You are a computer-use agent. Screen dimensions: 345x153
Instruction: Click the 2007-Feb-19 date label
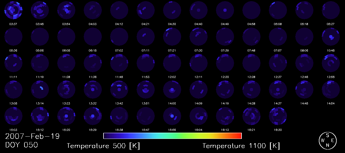pyautogui.click(x=32, y=136)
